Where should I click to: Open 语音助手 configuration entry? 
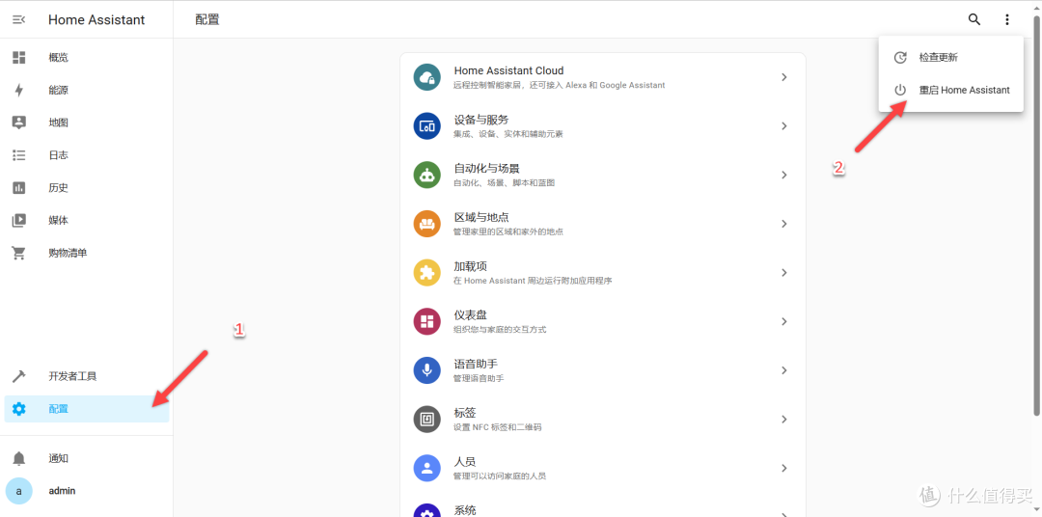click(603, 370)
